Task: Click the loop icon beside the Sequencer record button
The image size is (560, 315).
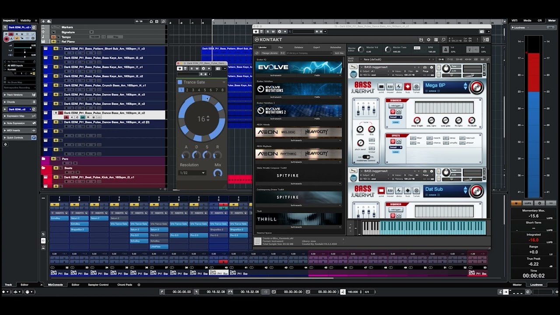Action: (399, 112)
